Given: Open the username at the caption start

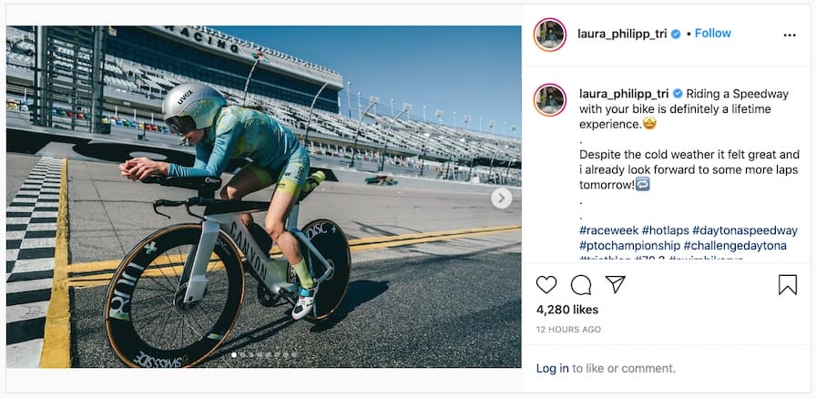Looking at the screenshot, I should tap(622, 94).
